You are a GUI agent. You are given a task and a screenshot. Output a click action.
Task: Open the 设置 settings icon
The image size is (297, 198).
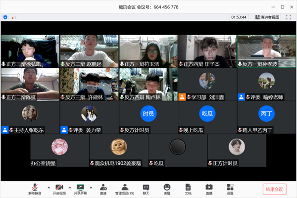230,189
